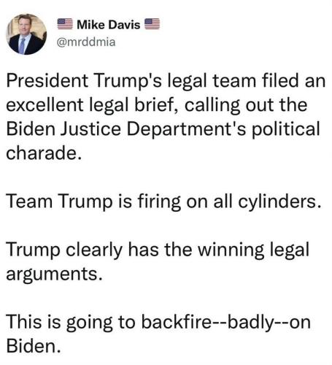This screenshot has height=365, width=332.
Task: Click the words "Biden Justice Department's"
Action: 126,129
